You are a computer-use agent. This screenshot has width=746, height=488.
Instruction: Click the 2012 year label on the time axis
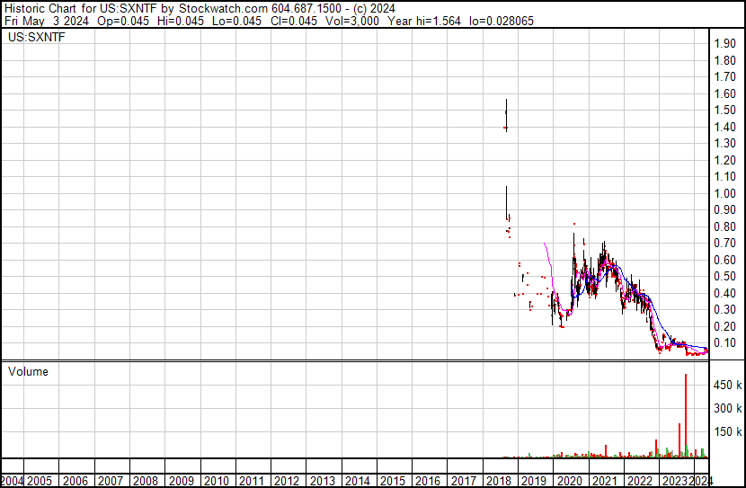tap(287, 482)
